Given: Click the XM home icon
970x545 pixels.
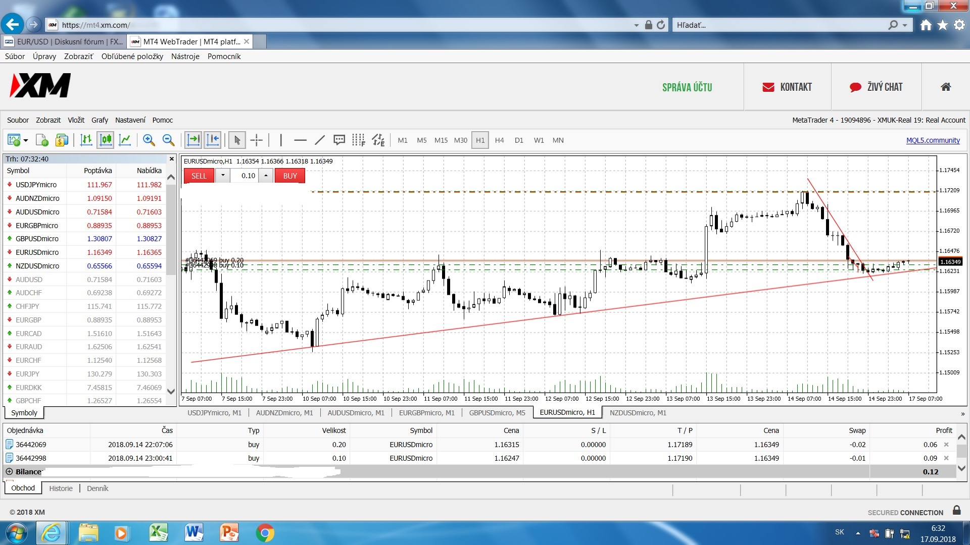Looking at the screenshot, I should (x=946, y=87).
